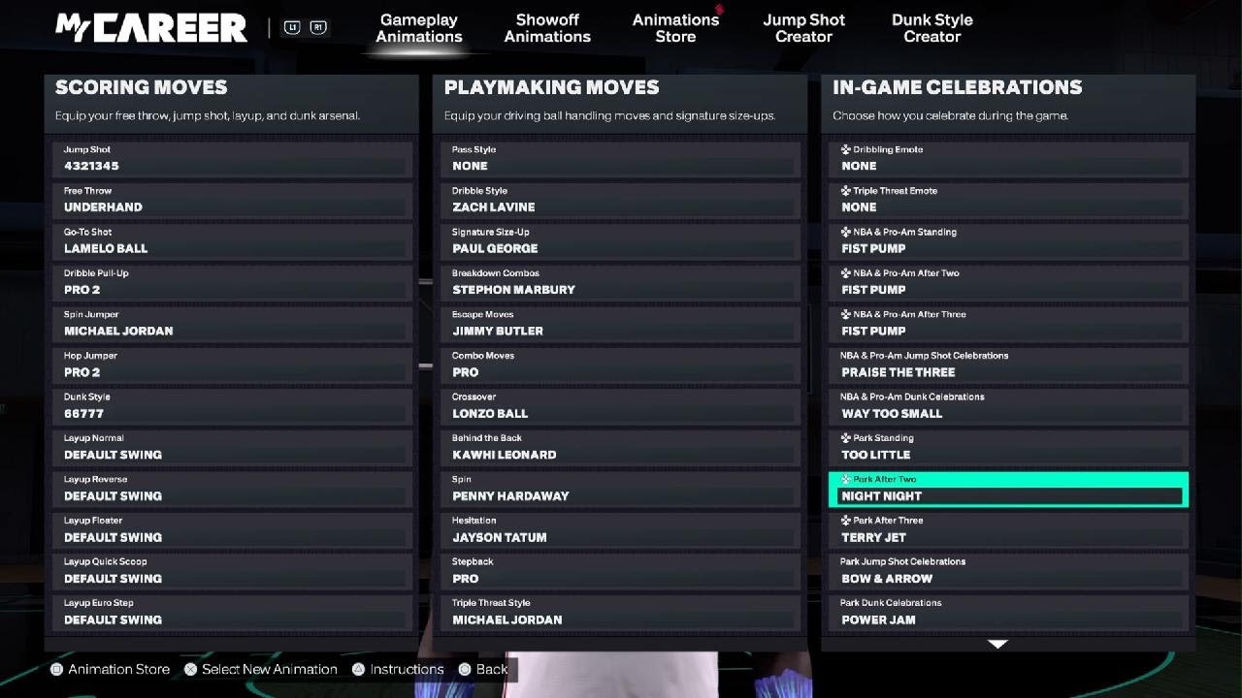Click the d-pad icon beside NBA & Pro-Am After Three
The width and height of the screenshot is (1242, 698).
[845, 315]
